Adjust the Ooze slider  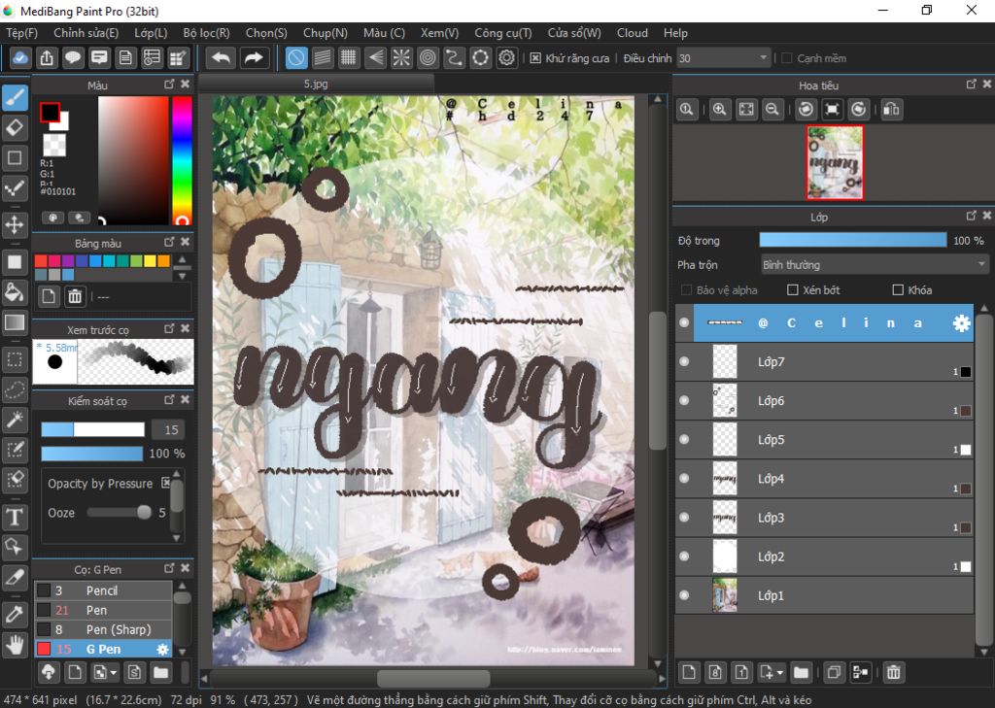coord(119,512)
